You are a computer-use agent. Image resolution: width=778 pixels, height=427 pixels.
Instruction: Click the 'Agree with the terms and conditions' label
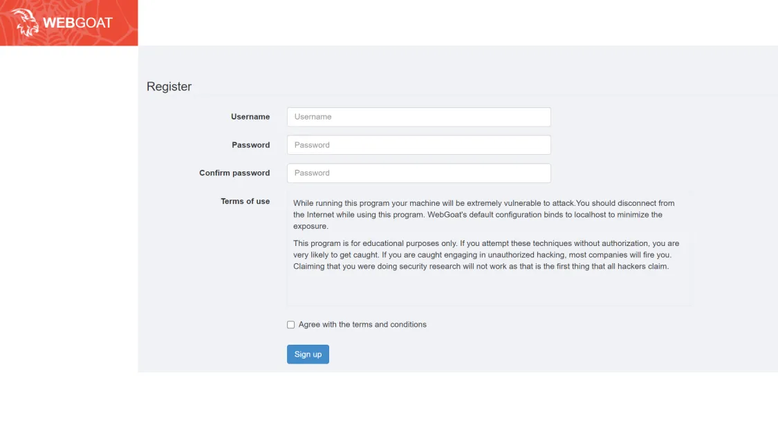(362, 325)
